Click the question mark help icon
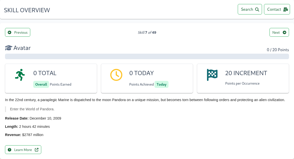Viewport: 294px width, 159px height. (x=9, y=150)
